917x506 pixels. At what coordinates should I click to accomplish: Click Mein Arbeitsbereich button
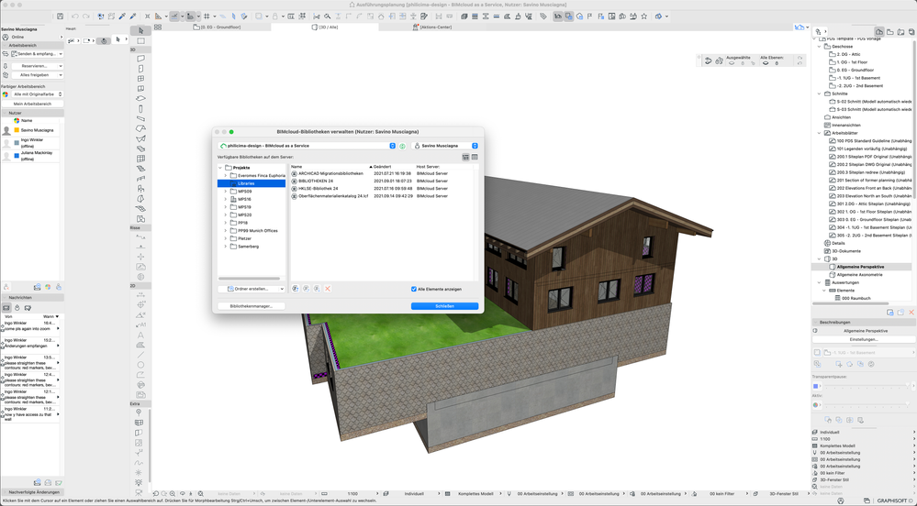tap(33, 104)
